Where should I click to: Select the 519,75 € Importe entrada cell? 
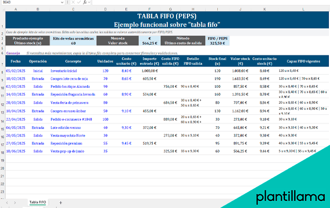150,143
